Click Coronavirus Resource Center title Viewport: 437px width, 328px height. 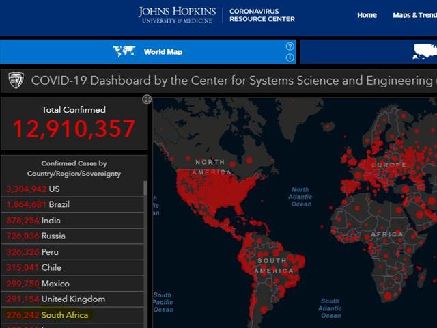tap(262, 15)
